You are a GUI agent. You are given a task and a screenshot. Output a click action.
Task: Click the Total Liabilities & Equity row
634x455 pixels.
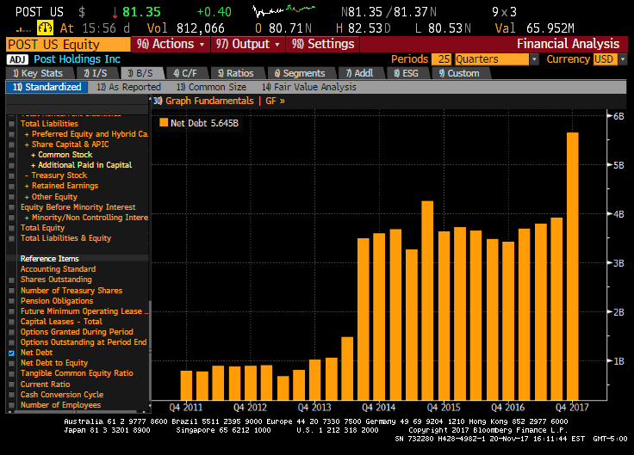(x=66, y=238)
